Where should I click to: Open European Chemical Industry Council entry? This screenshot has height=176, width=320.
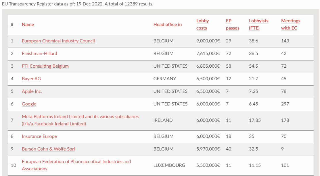tap(58, 41)
